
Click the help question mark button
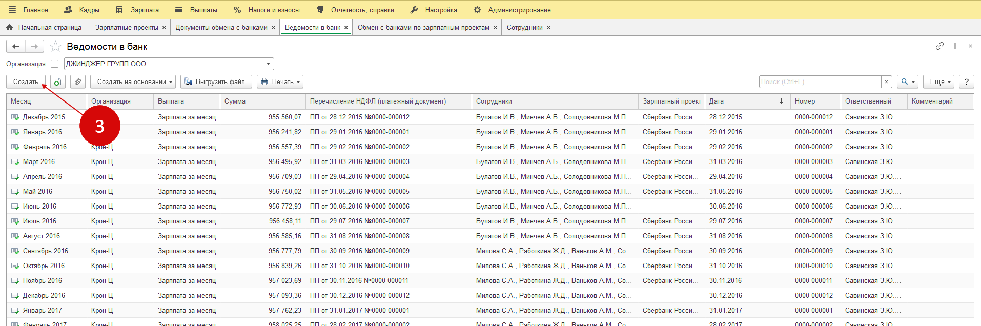[x=966, y=82]
